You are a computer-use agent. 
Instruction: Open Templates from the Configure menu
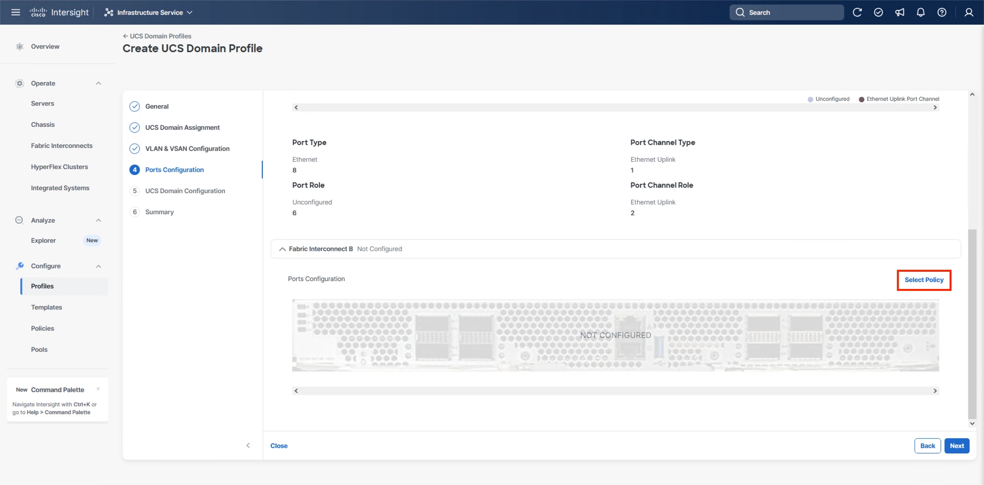(46, 307)
